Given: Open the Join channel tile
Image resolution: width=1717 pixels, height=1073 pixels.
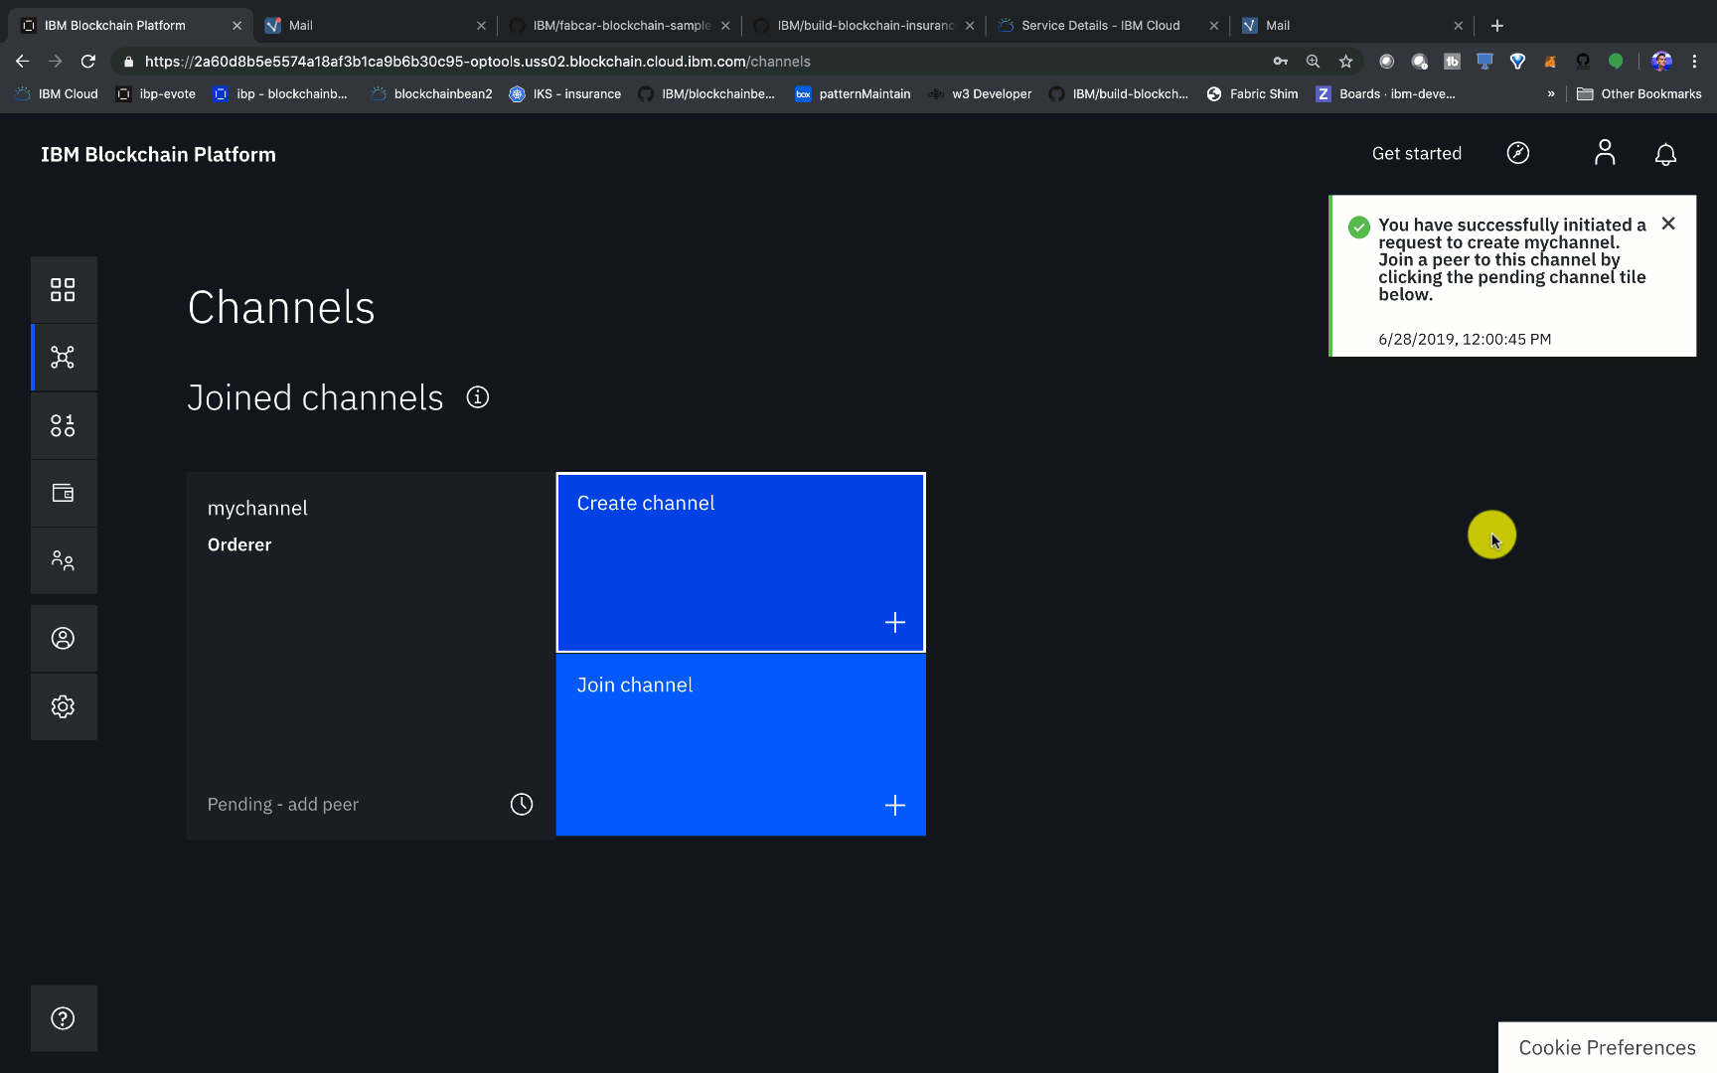Looking at the screenshot, I should point(740,744).
